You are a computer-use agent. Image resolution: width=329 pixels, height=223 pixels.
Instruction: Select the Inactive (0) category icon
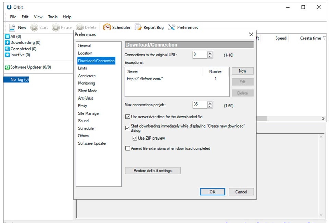pos(7,55)
